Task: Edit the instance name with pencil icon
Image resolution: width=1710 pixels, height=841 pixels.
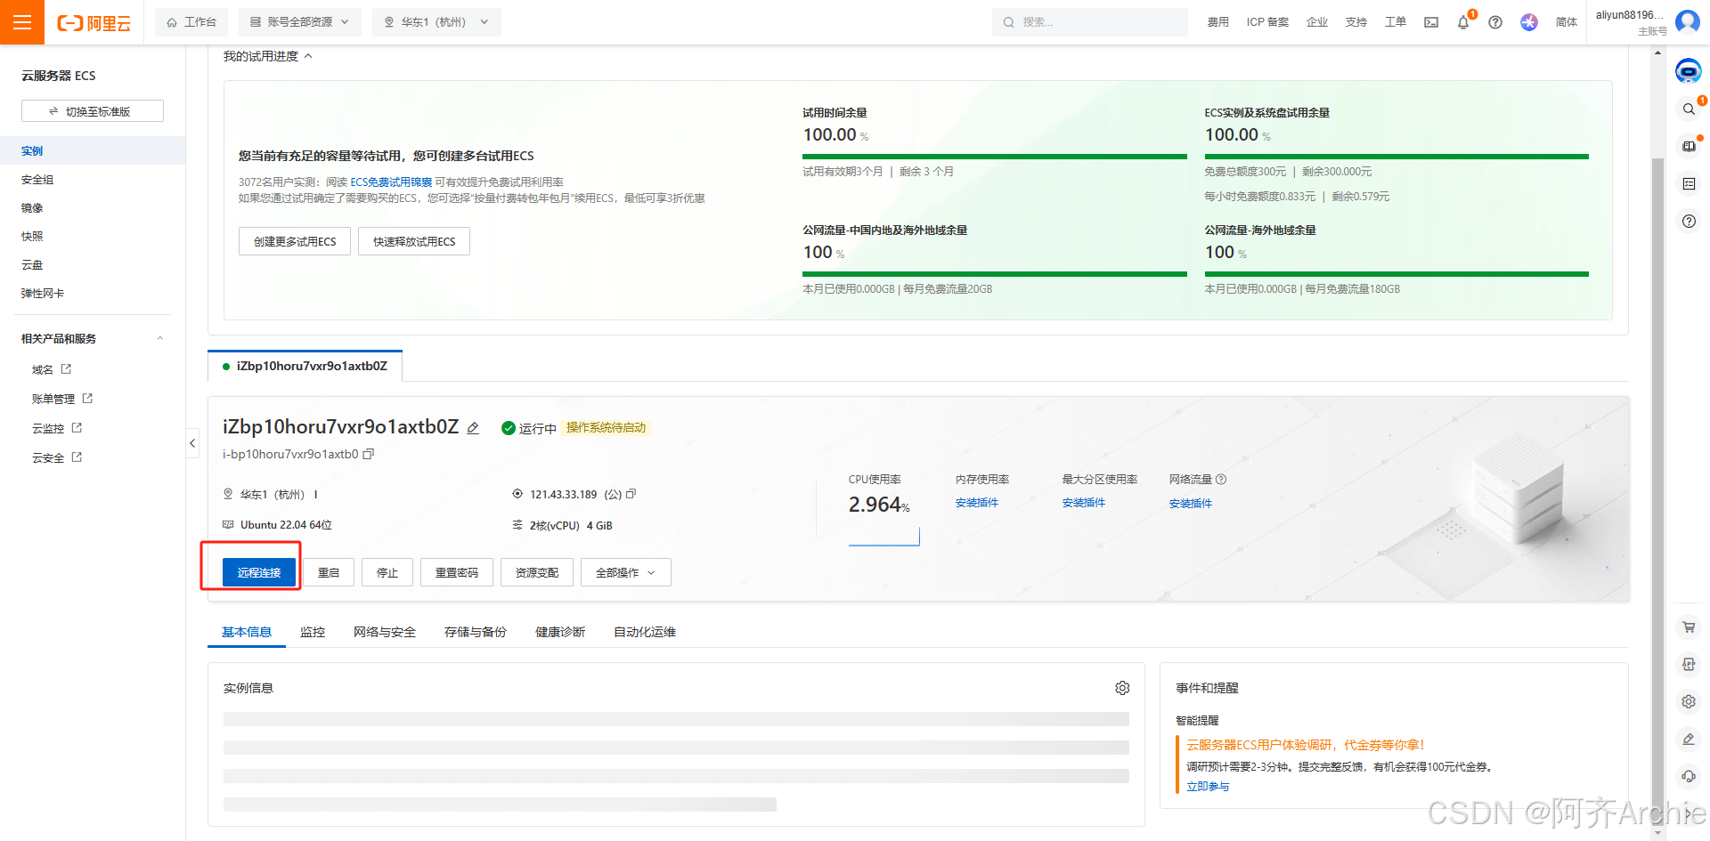Action: coord(473,428)
